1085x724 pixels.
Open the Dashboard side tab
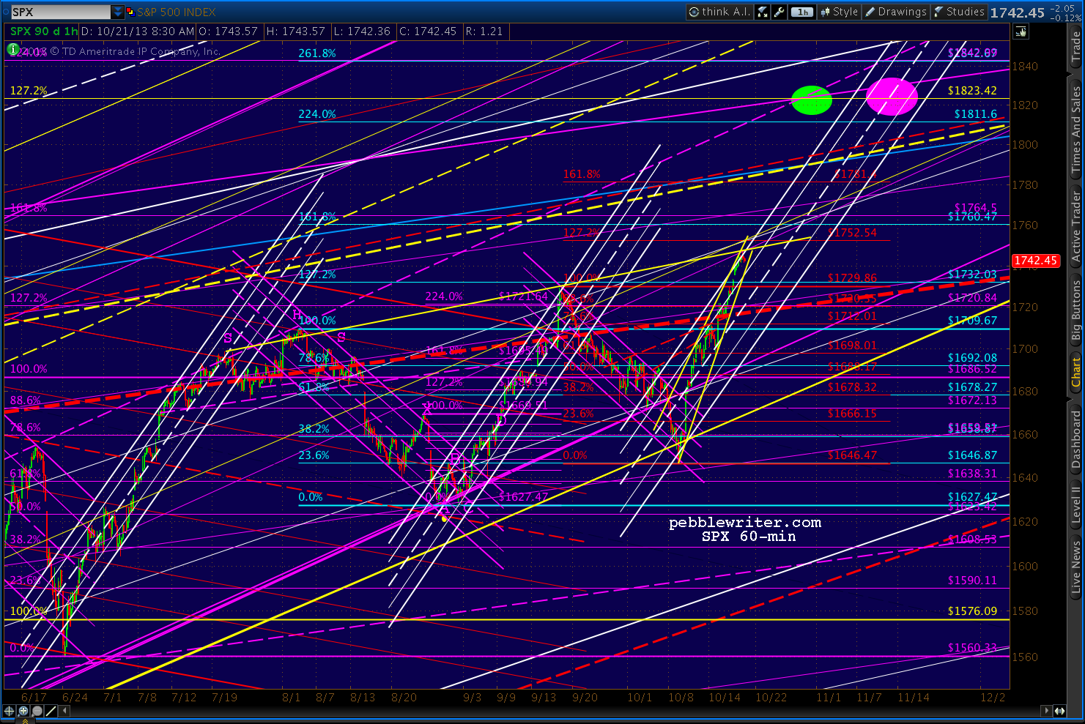click(1075, 439)
